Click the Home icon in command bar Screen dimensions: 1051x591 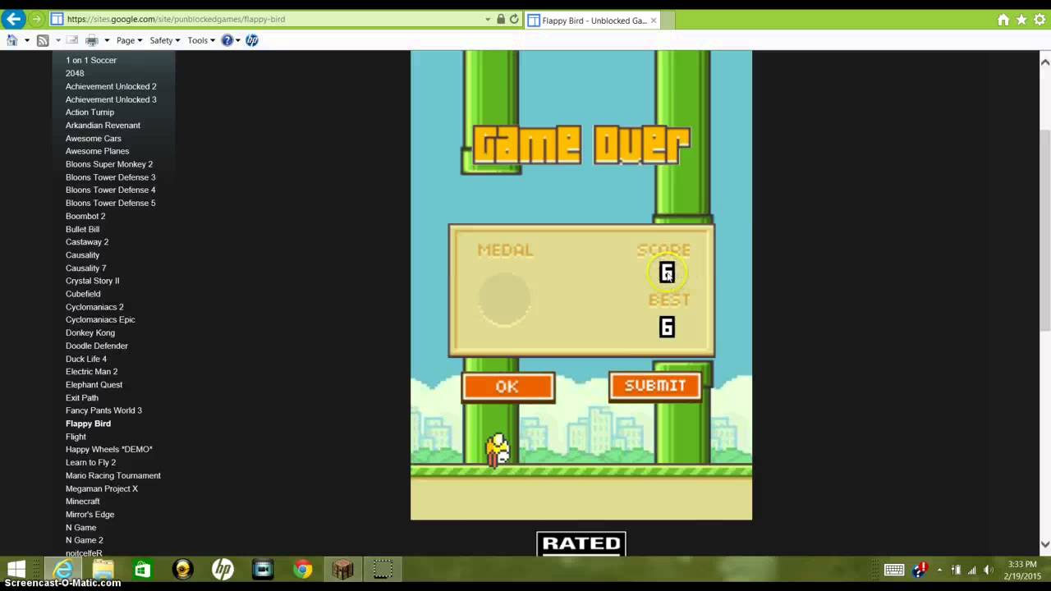pyautogui.click(x=12, y=40)
